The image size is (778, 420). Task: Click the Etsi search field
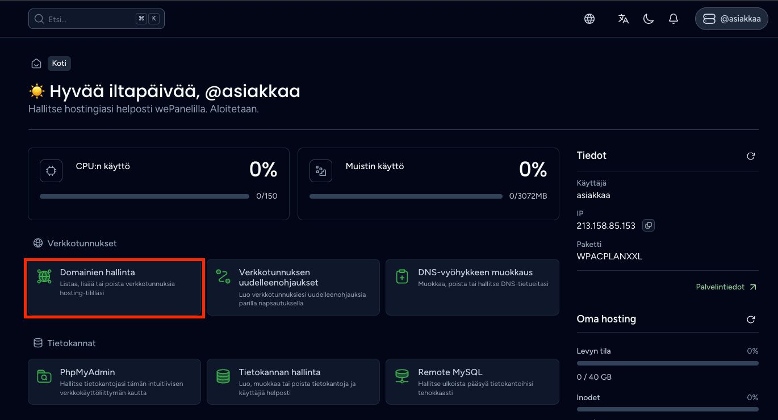(x=97, y=19)
